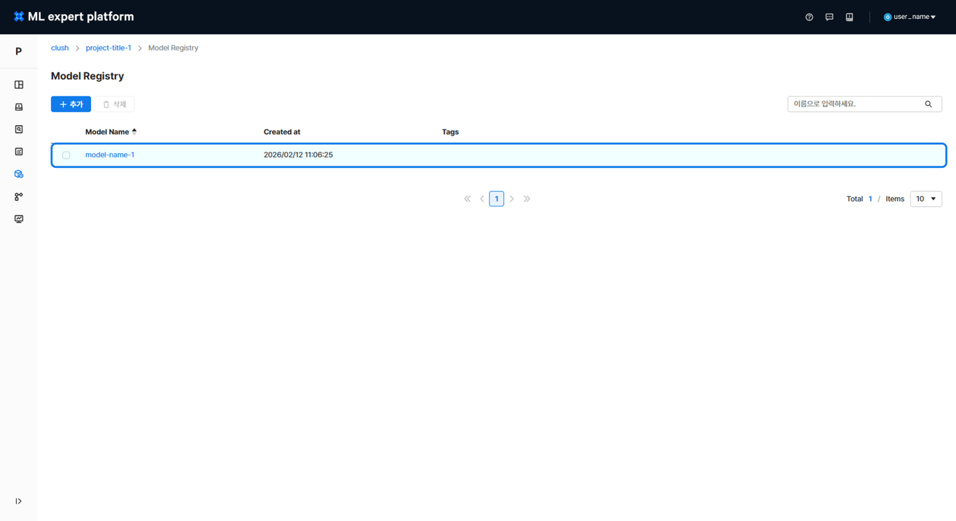The width and height of the screenshot is (956, 521).
Task: Tick the checkbox for model-name-1
Action: point(66,155)
